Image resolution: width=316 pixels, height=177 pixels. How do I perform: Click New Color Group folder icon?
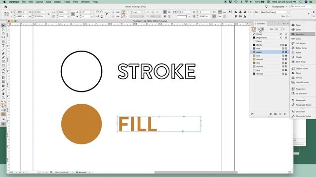click(276, 114)
